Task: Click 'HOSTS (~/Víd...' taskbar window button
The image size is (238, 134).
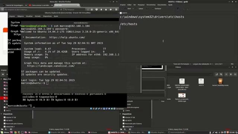Action: (117, 133)
